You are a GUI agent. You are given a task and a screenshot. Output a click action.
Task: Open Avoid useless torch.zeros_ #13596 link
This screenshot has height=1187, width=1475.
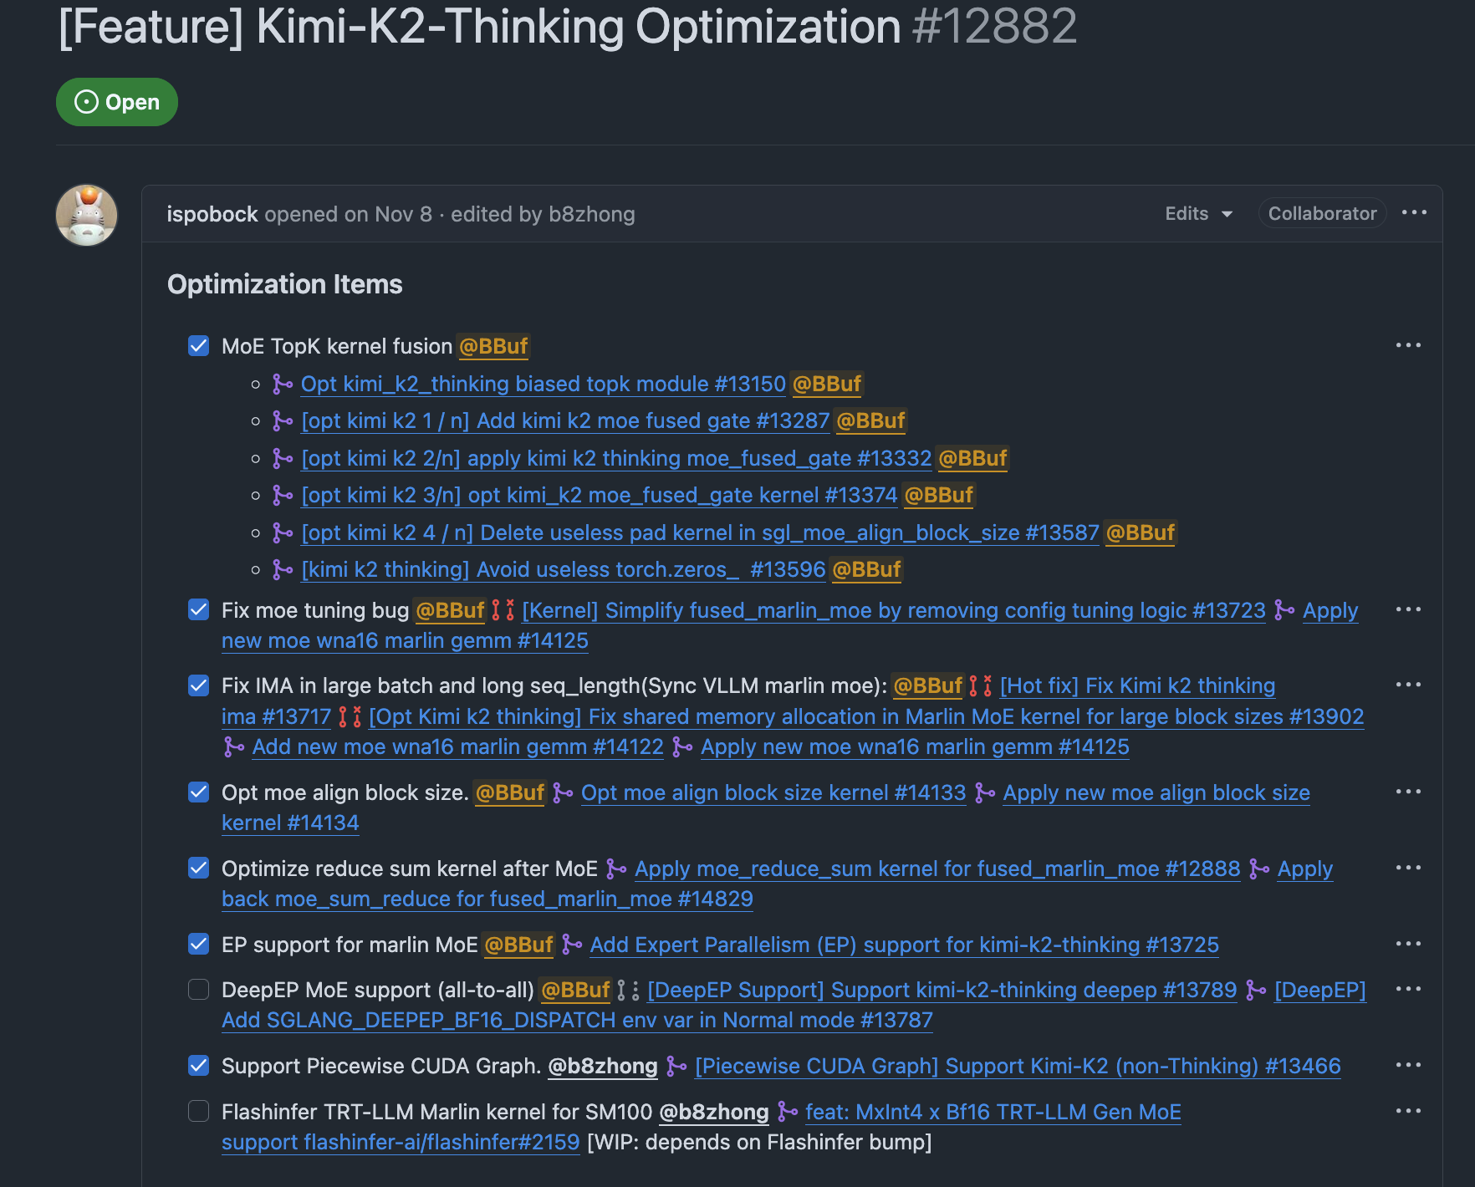(x=564, y=569)
